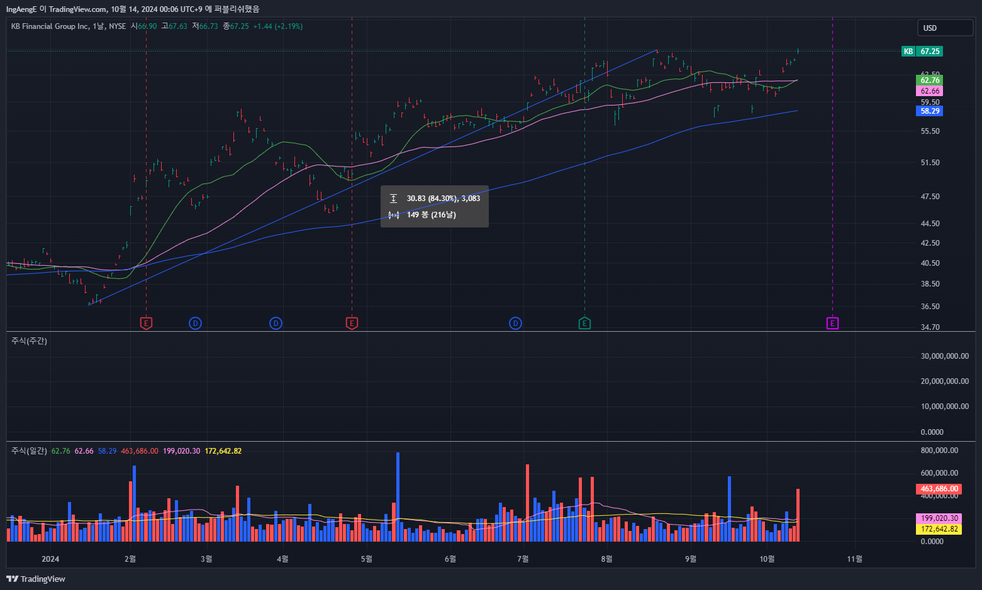Click the red E marker under the red dashed line
The height and width of the screenshot is (590, 982).
(x=146, y=324)
